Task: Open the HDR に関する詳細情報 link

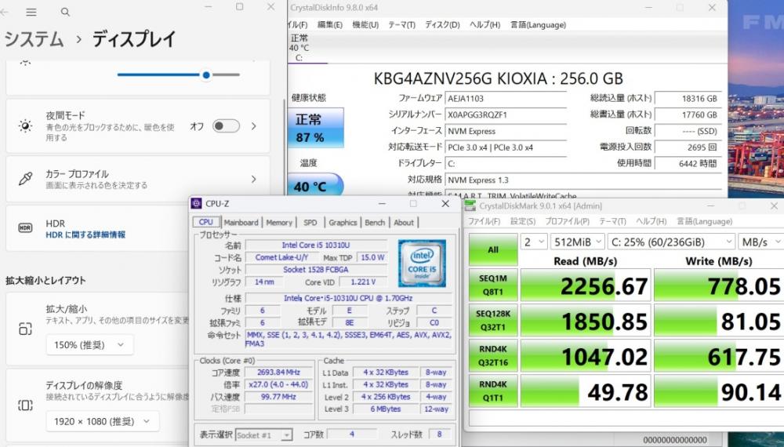Action: tap(85, 234)
